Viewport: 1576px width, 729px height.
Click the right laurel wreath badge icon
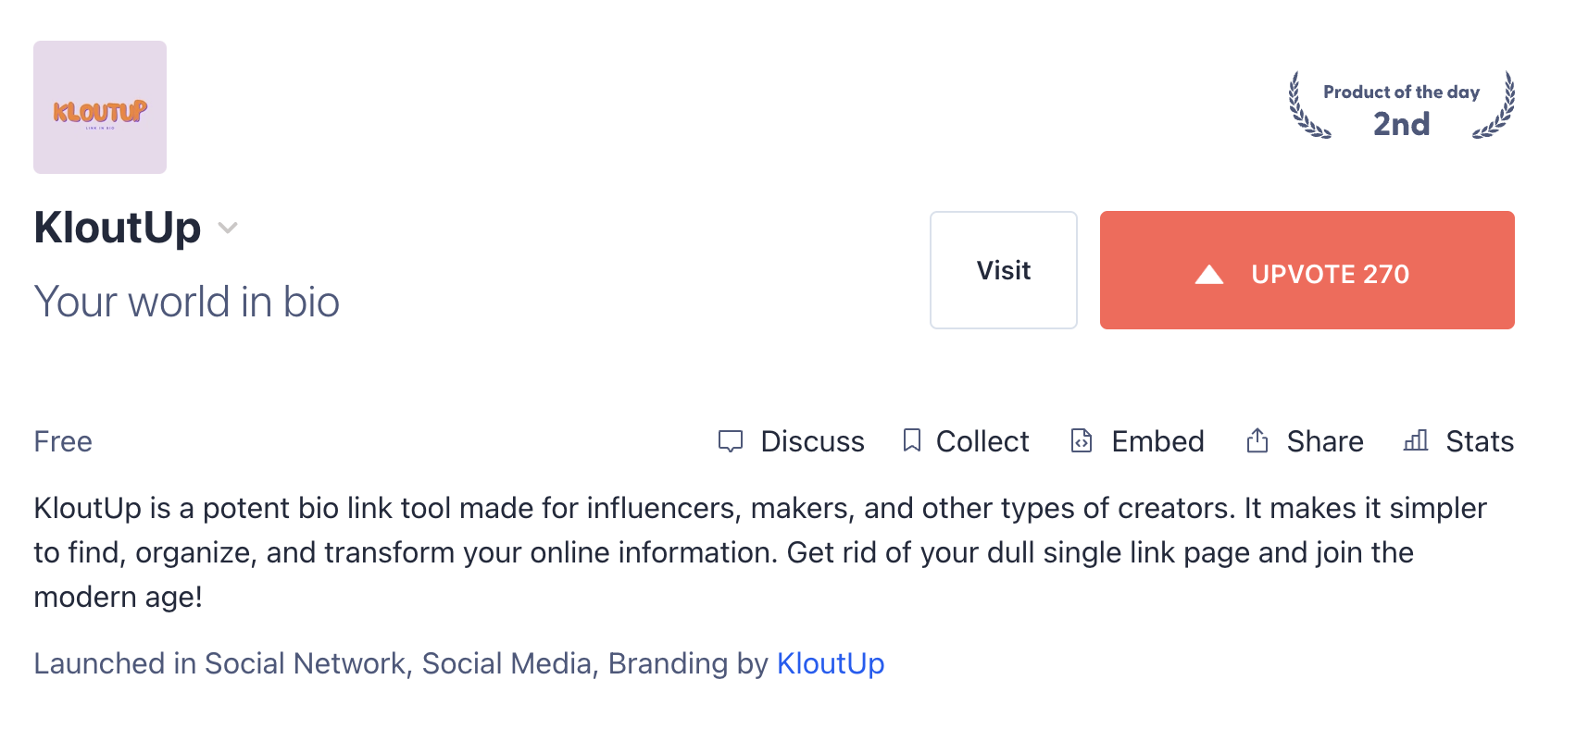[x=1495, y=105]
